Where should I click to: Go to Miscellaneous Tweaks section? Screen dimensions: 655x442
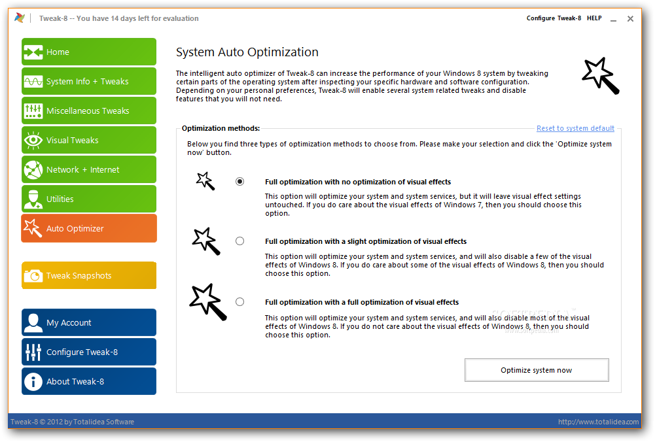point(88,111)
